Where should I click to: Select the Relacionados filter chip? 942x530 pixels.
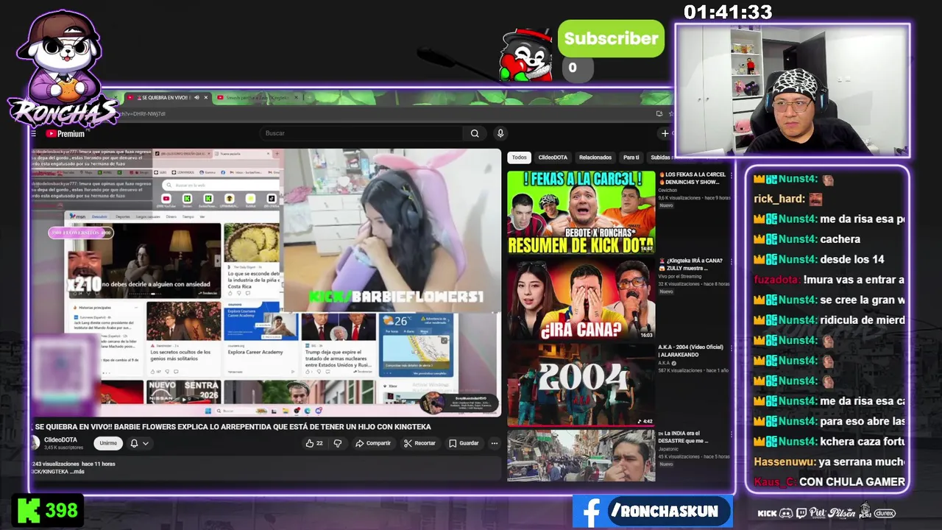point(595,158)
